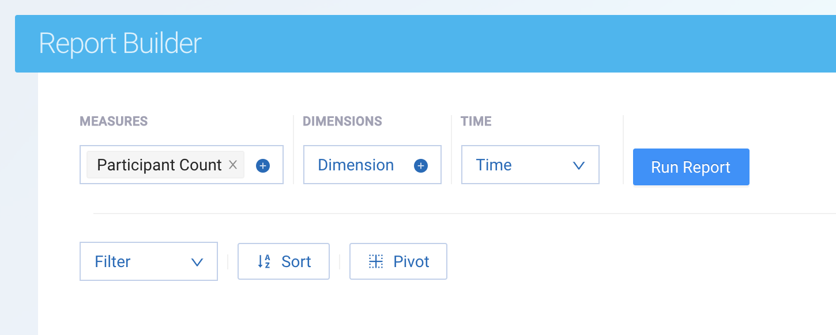Open the Time selector by its label

click(494, 165)
